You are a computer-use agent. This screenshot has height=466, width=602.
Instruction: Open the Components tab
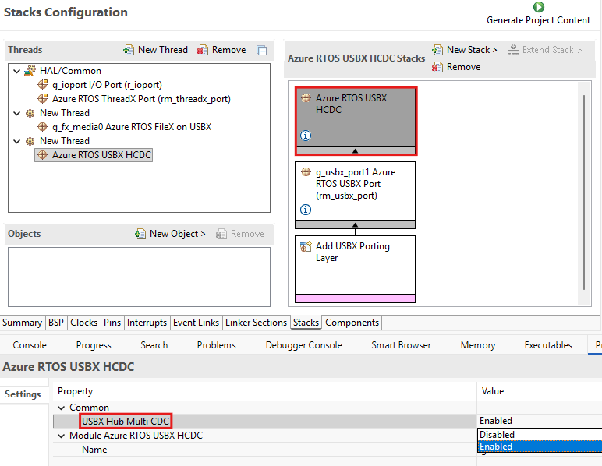pos(352,323)
